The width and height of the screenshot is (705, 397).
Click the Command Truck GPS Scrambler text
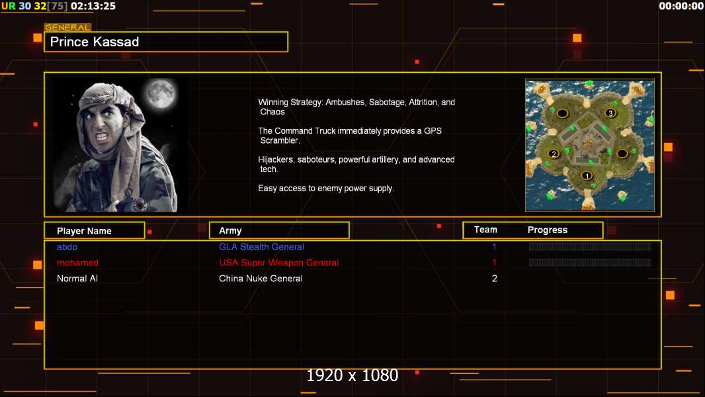click(x=350, y=136)
